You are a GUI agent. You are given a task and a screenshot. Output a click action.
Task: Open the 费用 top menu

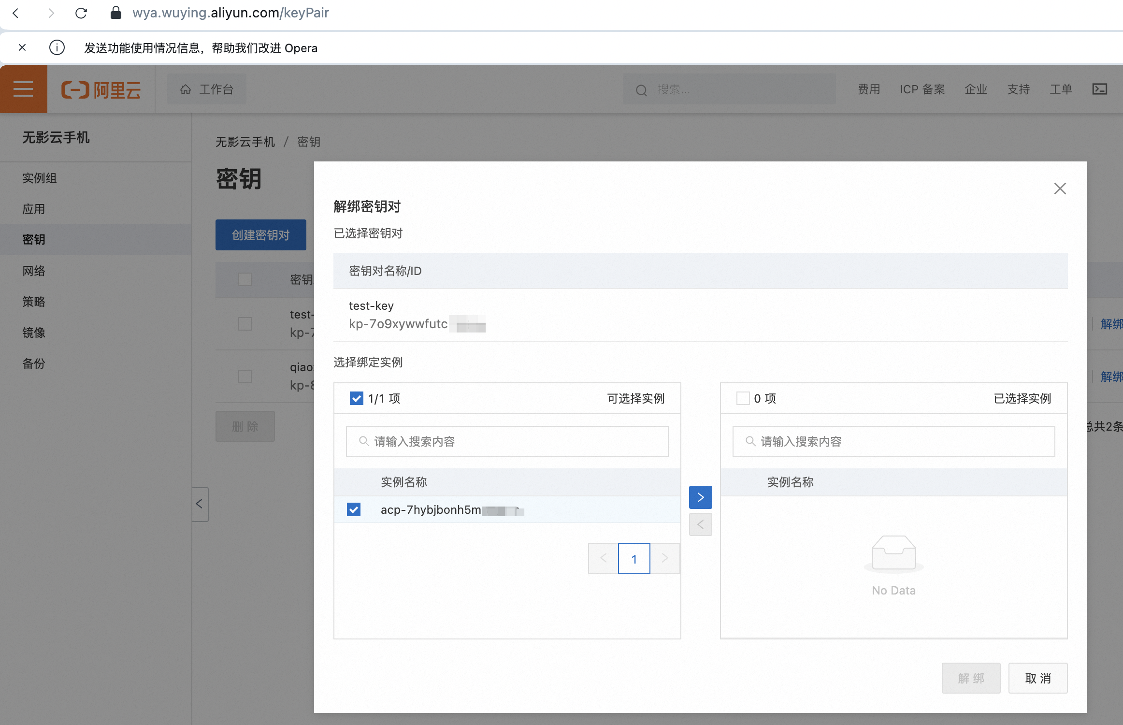pos(868,89)
